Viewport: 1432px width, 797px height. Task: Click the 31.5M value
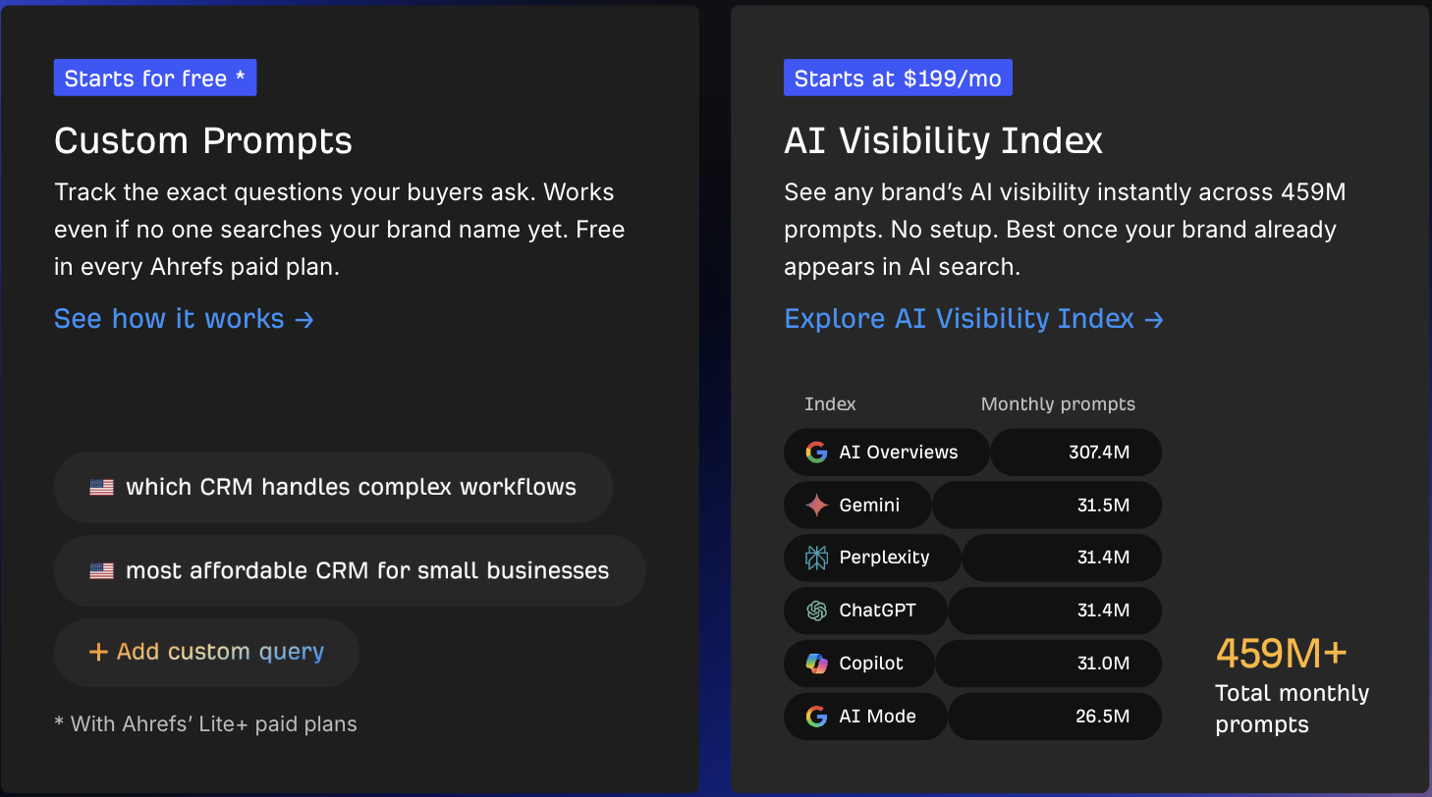click(1103, 505)
